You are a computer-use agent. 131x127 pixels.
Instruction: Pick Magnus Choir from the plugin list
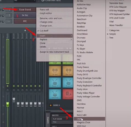83,122
